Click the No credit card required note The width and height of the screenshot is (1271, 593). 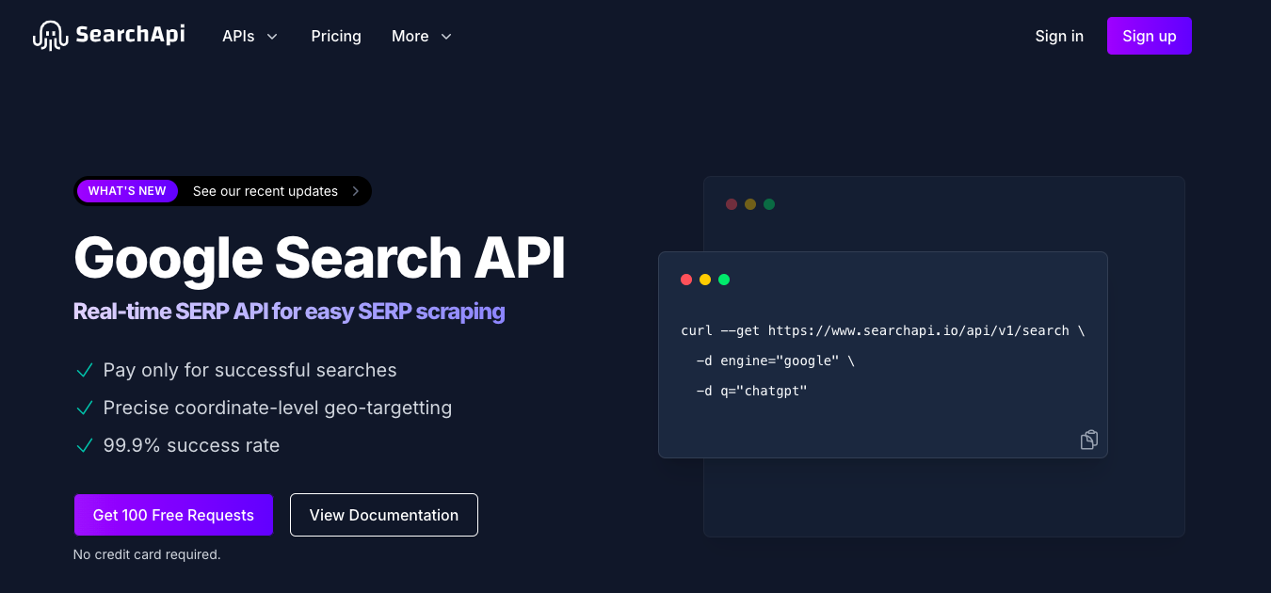click(147, 554)
